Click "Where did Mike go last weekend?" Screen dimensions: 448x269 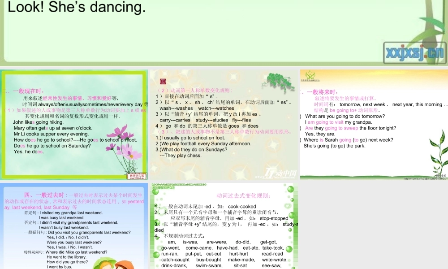[x=77, y=252]
